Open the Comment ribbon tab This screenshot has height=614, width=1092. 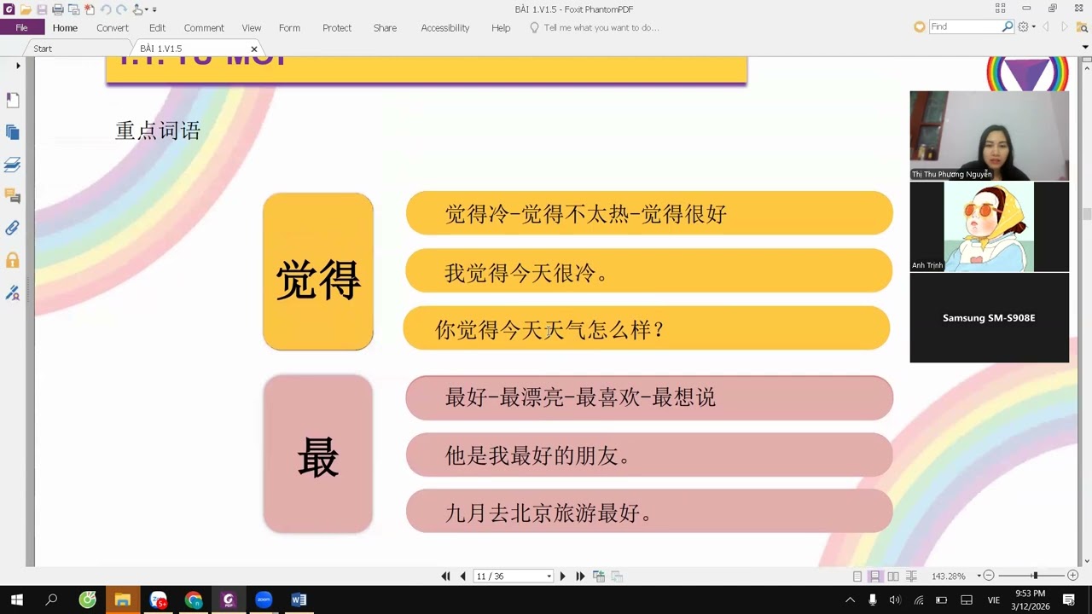(x=204, y=27)
